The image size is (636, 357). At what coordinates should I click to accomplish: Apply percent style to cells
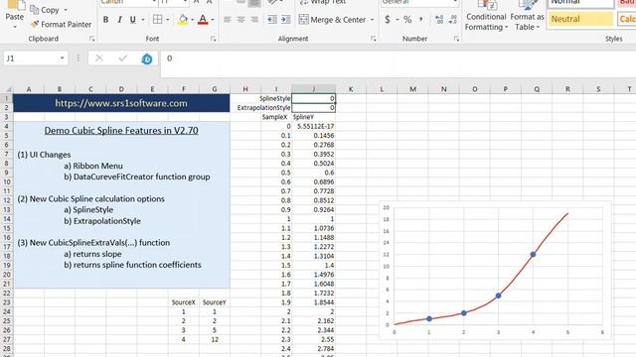(x=407, y=20)
